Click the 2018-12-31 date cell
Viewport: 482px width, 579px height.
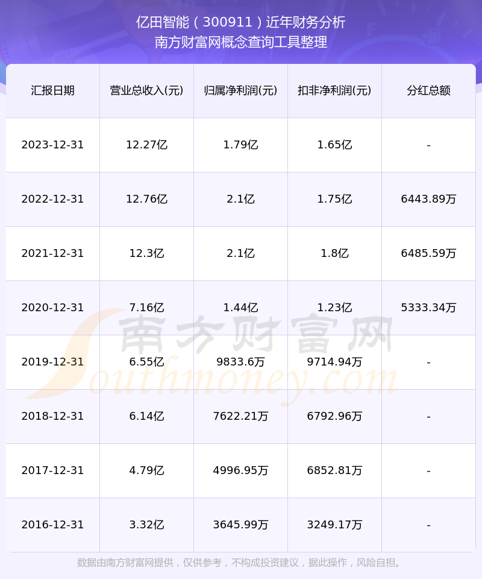tap(53, 416)
